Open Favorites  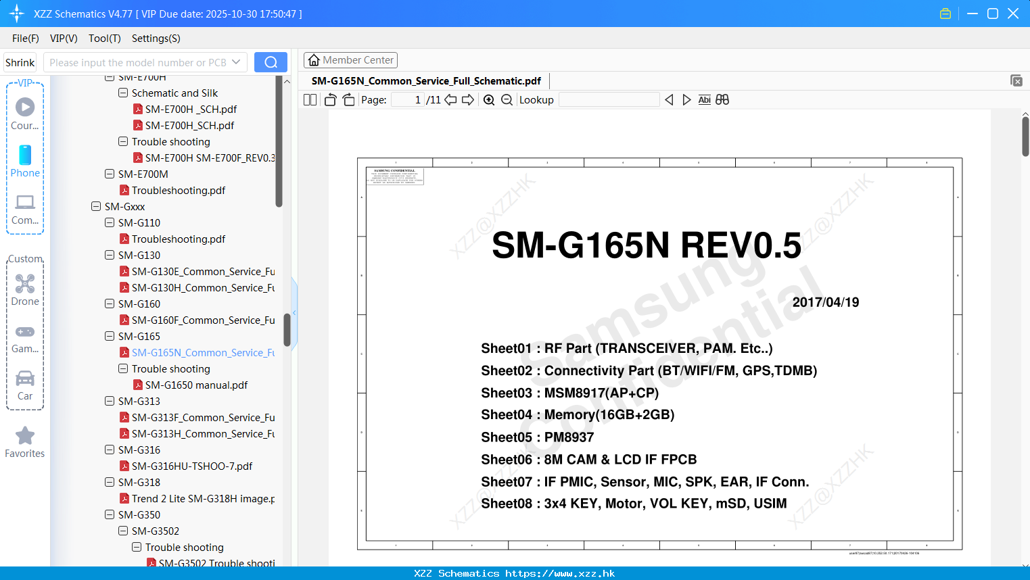coord(25,443)
